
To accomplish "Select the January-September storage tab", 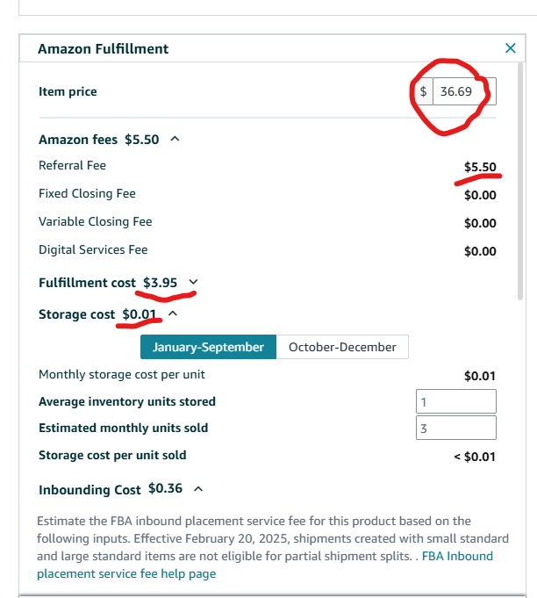I will coord(208,347).
